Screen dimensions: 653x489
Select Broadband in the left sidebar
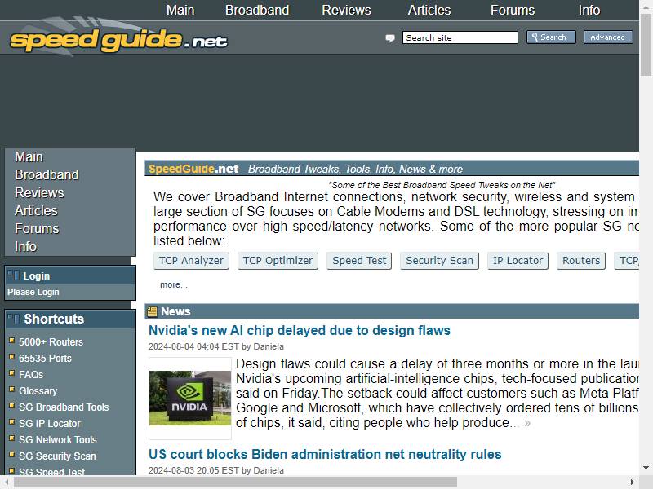(x=47, y=174)
